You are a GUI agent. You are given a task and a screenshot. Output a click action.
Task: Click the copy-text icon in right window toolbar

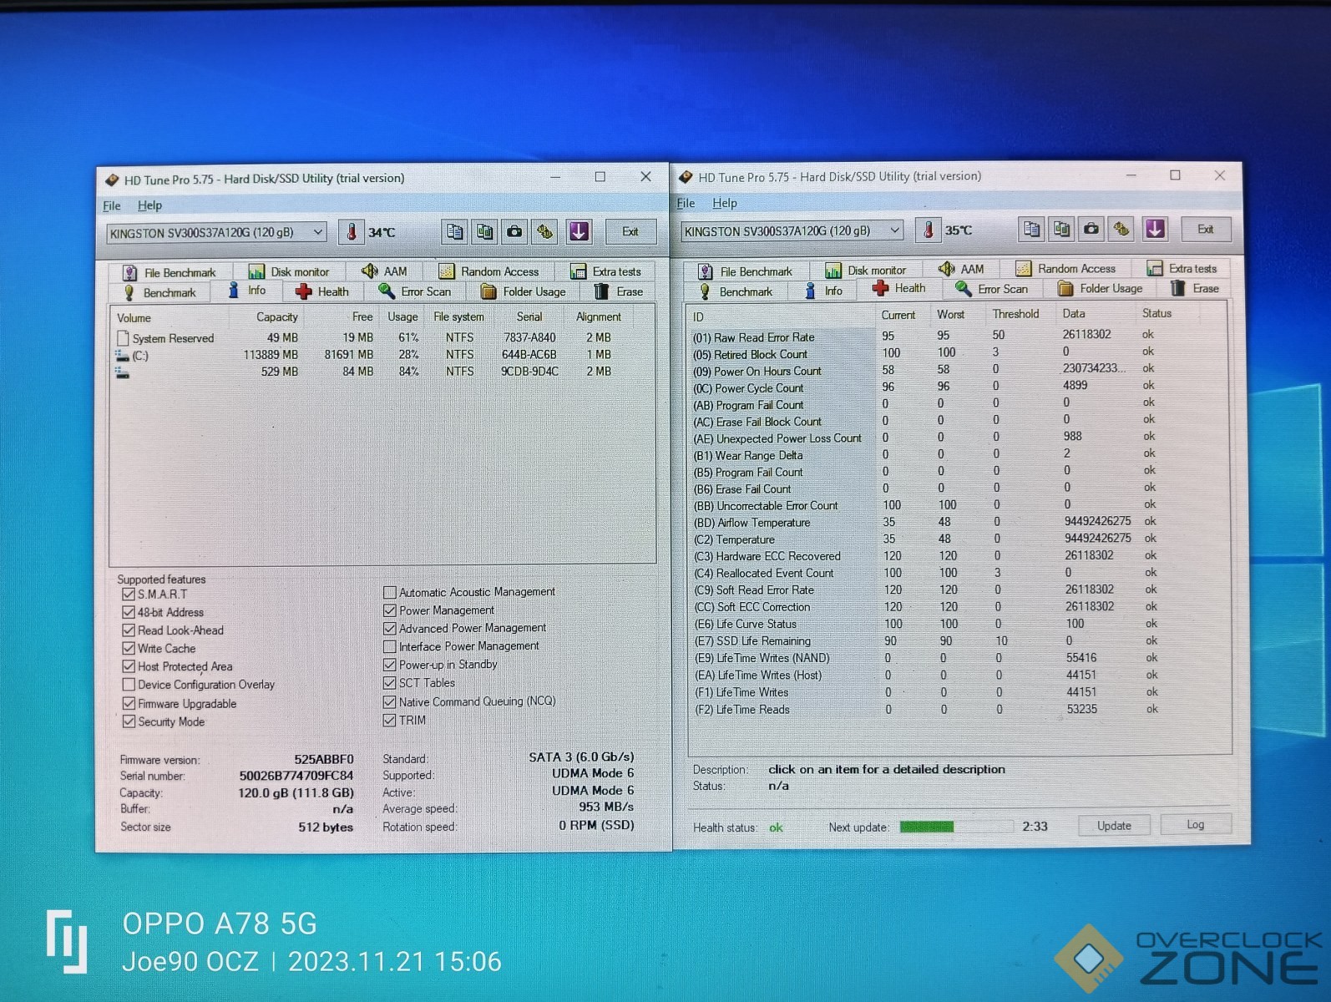point(1031,229)
